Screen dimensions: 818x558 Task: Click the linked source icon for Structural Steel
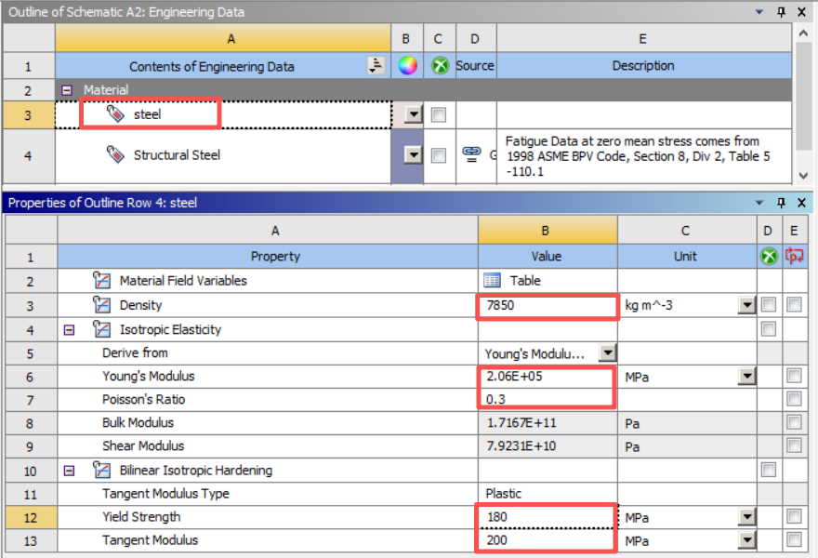pyautogui.click(x=471, y=153)
